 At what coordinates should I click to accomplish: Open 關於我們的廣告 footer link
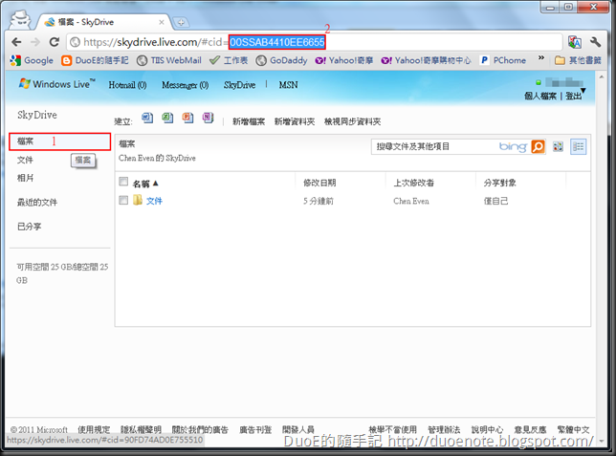point(200,429)
